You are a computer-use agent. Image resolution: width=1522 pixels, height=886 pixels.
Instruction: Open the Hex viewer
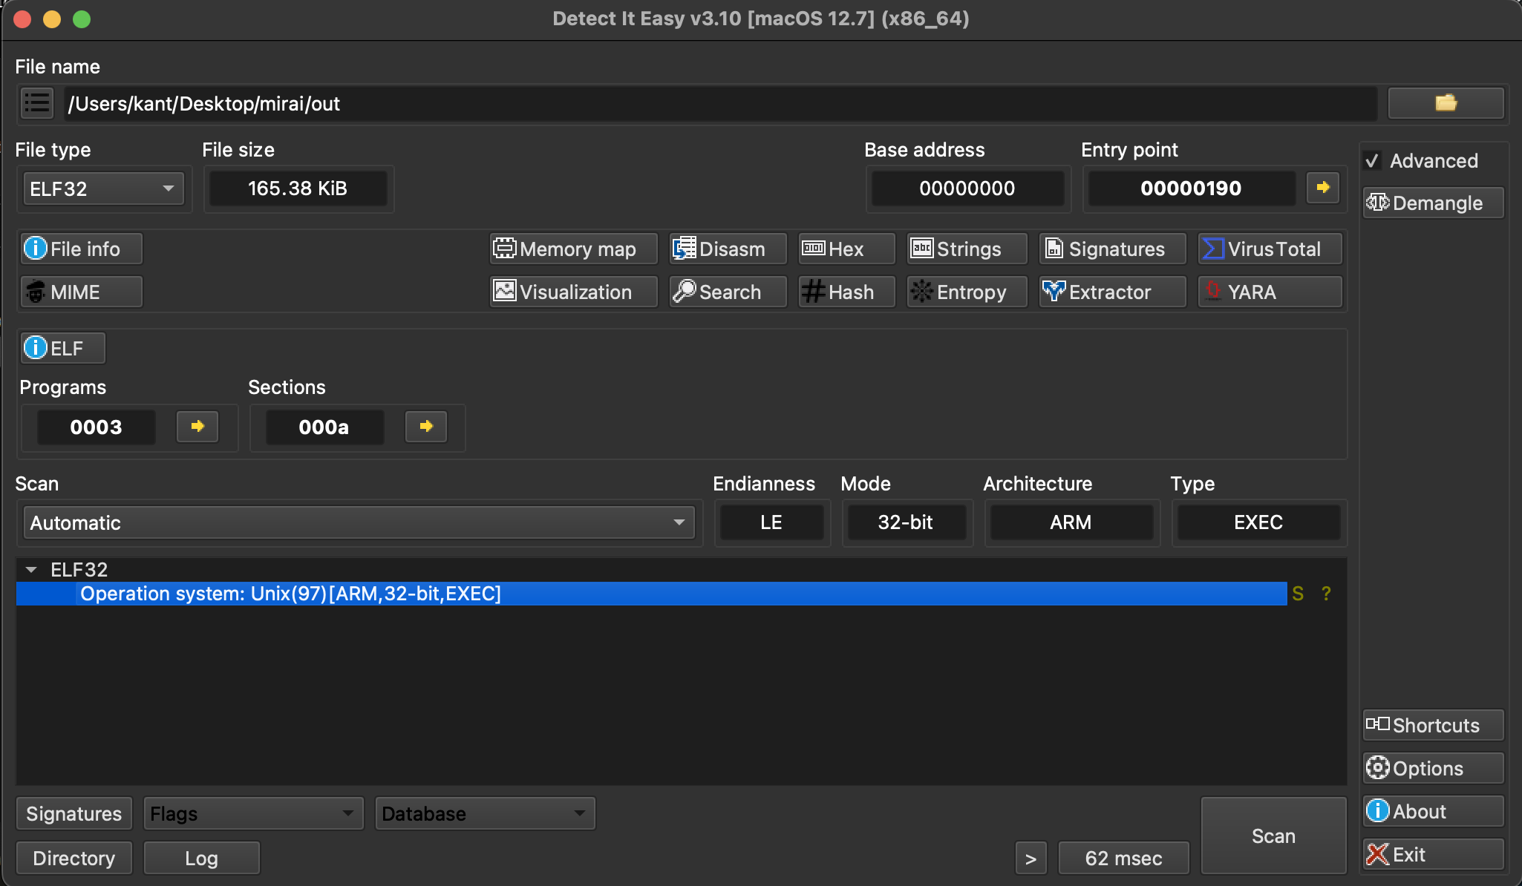pyautogui.click(x=846, y=249)
